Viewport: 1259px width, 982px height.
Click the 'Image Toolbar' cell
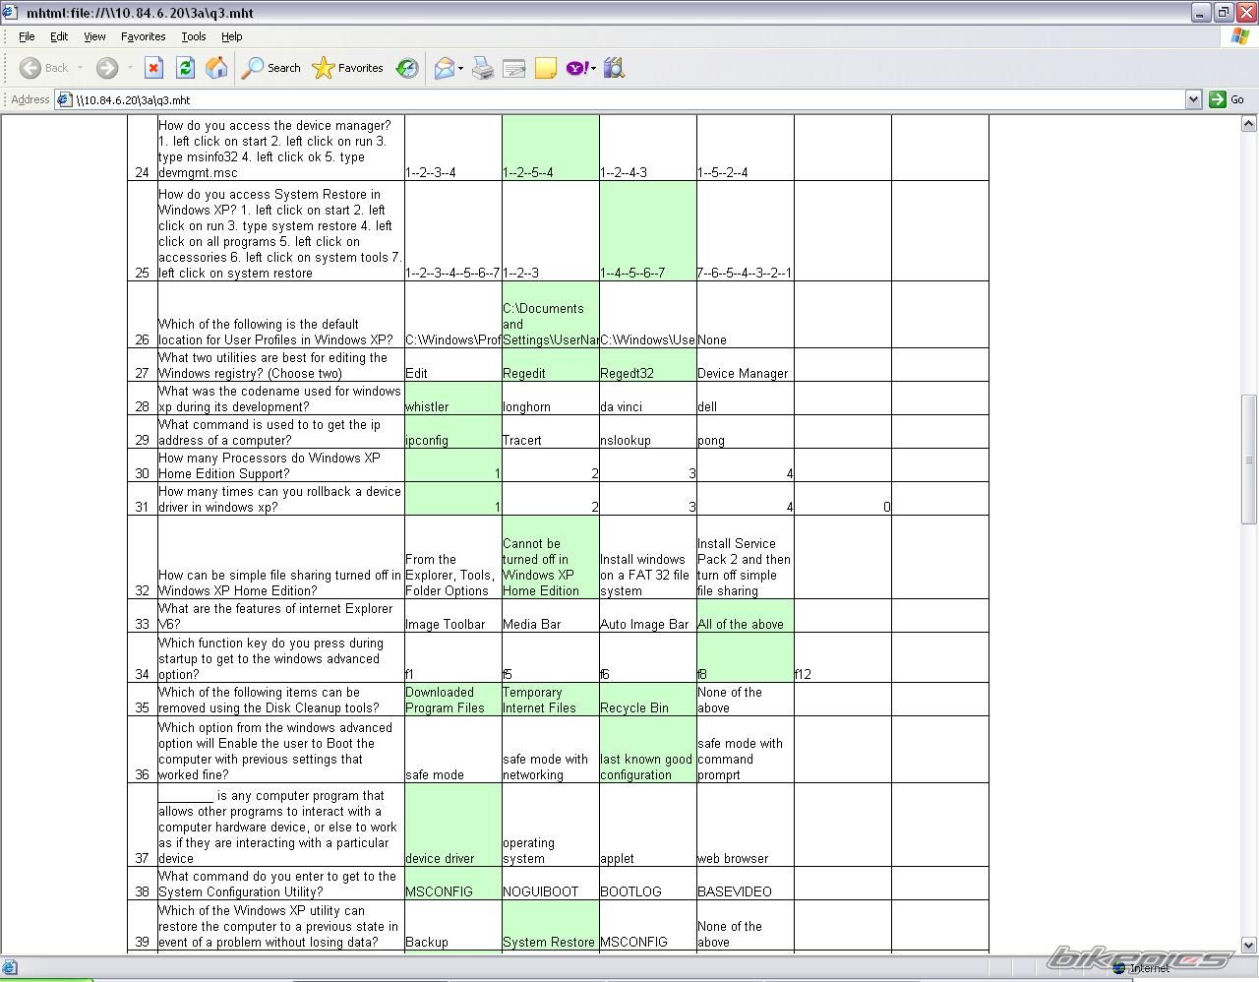pyautogui.click(x=452, y=616)
